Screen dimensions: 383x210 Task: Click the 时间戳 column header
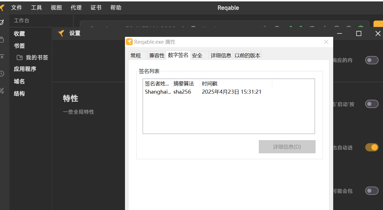(x=236, y=83)
